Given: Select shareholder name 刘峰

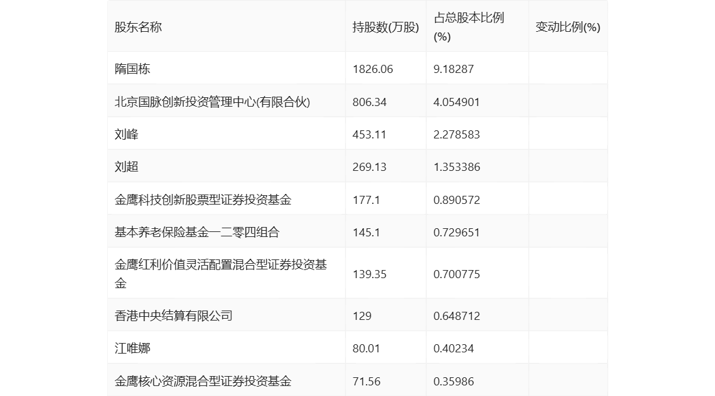Looking at the screenshot, I should click(x=127, y=135).
